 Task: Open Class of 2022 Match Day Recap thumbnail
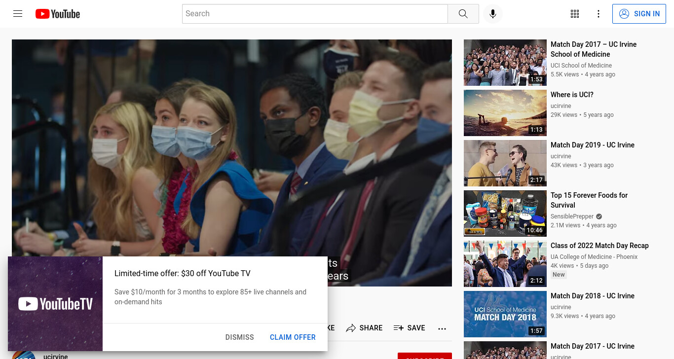[505, 264]
